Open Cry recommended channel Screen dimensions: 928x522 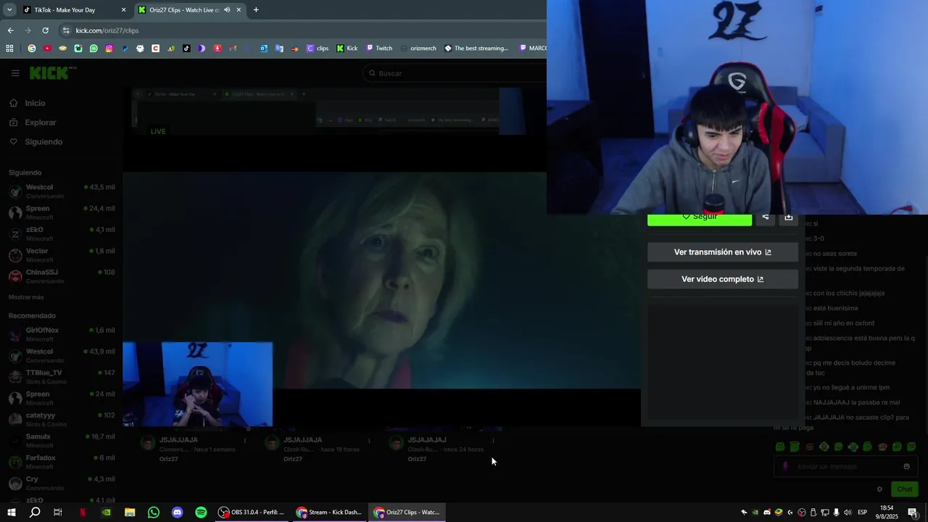tap(62, 483)
